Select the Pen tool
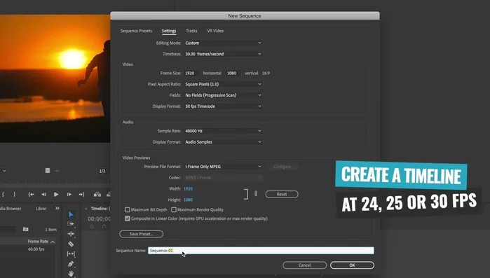 point(71,264)
